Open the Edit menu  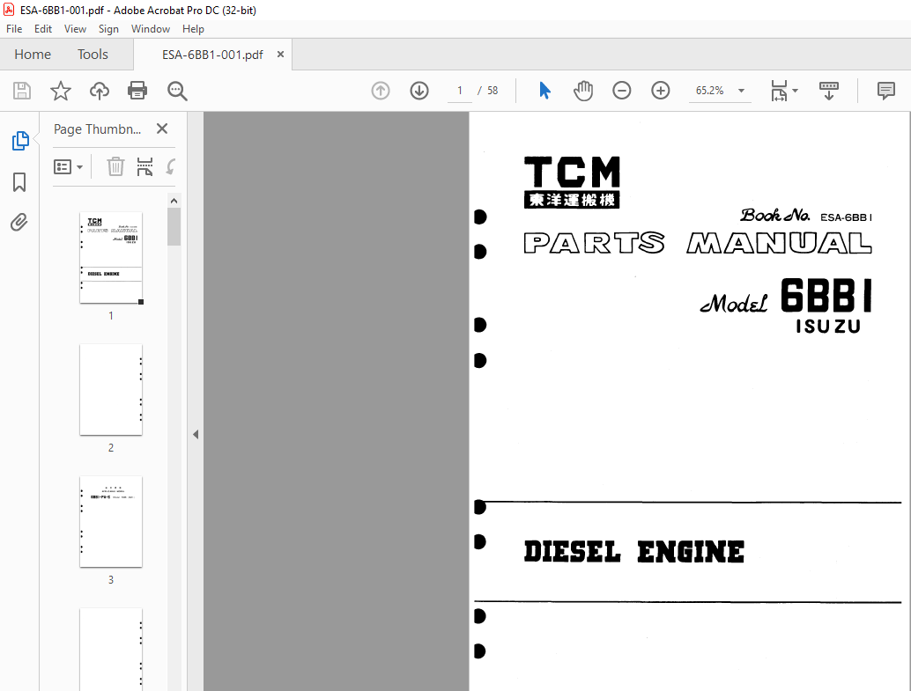coord(43,29)
